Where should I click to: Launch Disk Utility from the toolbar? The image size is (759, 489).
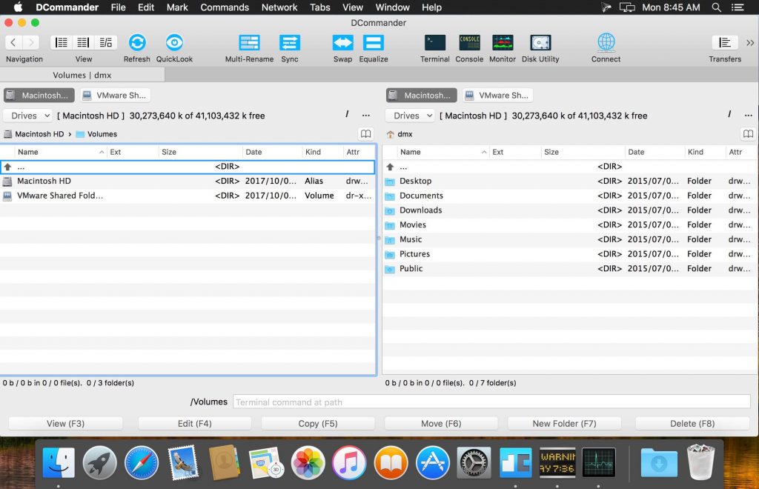540,42
